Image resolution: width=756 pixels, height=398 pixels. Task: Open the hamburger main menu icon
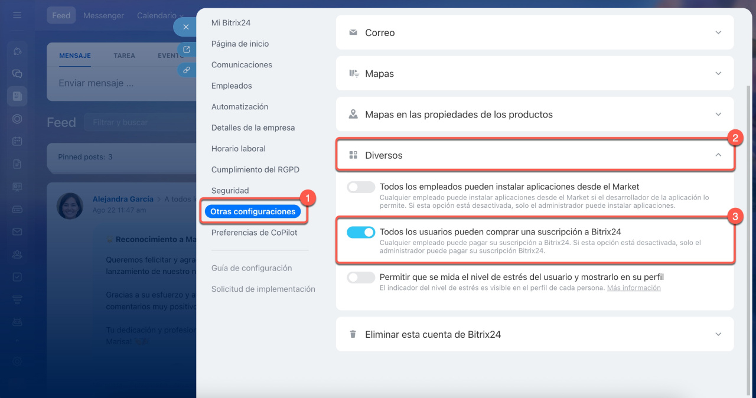(17, 15)
